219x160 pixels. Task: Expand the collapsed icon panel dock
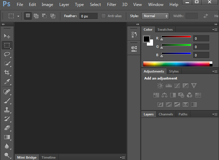[138, 24]
